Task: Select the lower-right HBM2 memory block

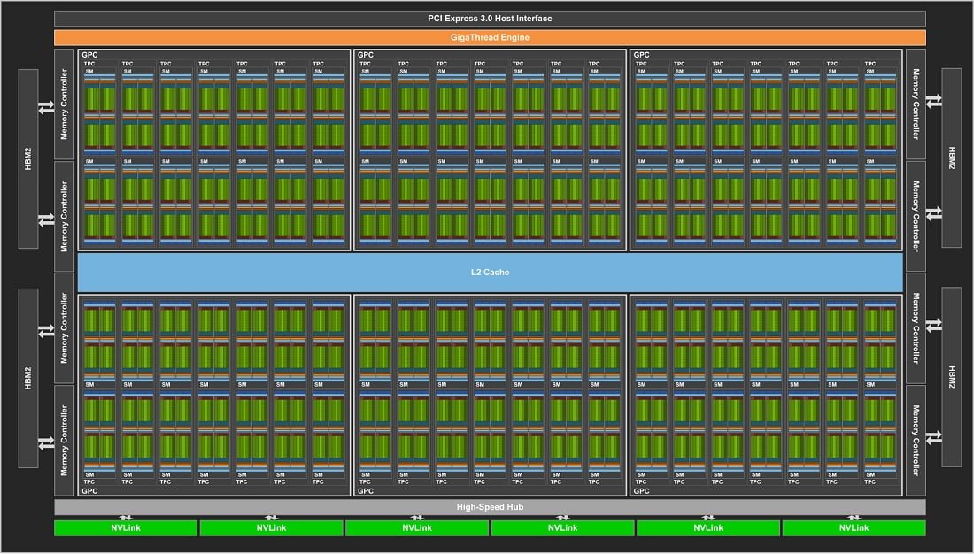Action: [x=952, y=377]
